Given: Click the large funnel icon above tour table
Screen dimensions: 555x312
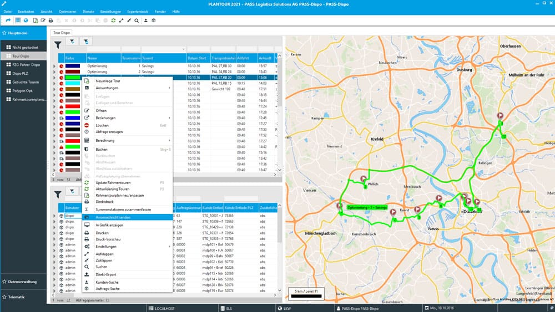Looking at the screenshot, I should pos(58,44).
